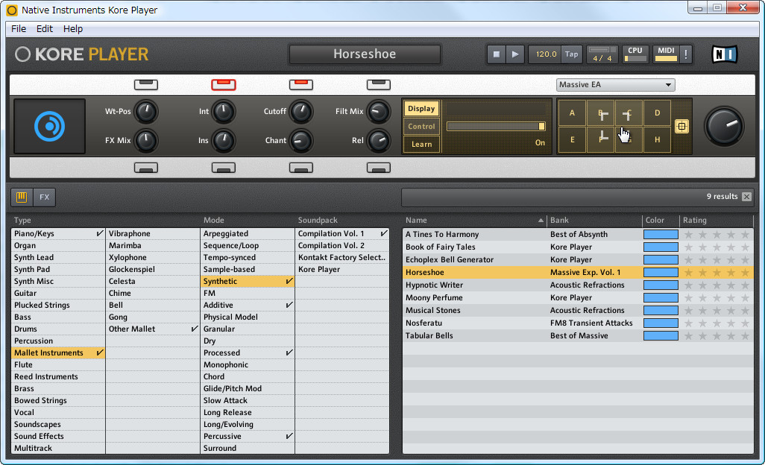Toggle the red button above Cutoff
Image resolution: width=765 pixels, height=465 pixels.
coord(301,85)
